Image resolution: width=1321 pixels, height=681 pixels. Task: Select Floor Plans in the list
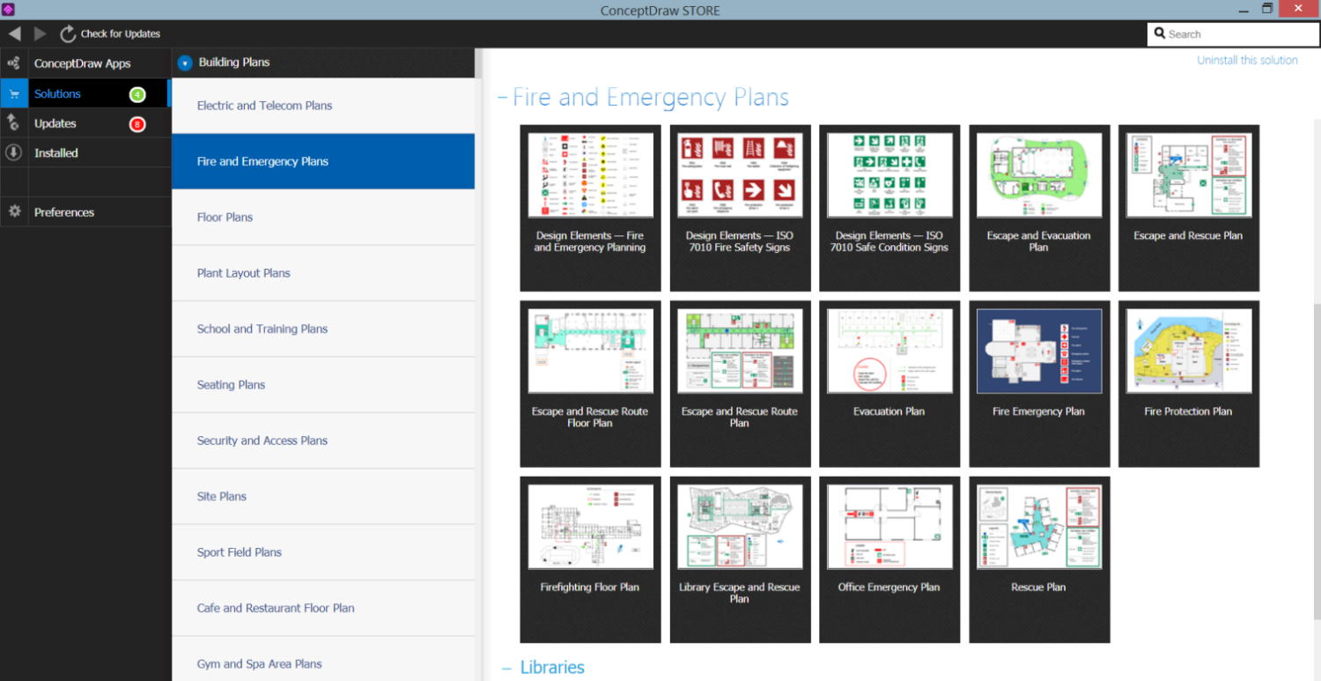(323, 217)
